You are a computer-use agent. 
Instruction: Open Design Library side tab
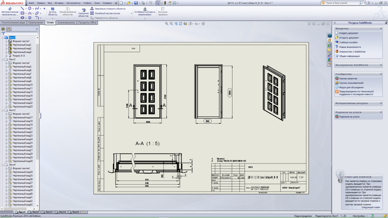(x=329, y=45)
